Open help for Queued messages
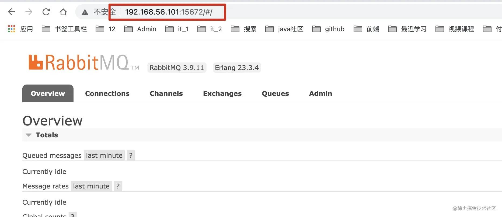The image size is (502, 217). (x=131, y=155)
